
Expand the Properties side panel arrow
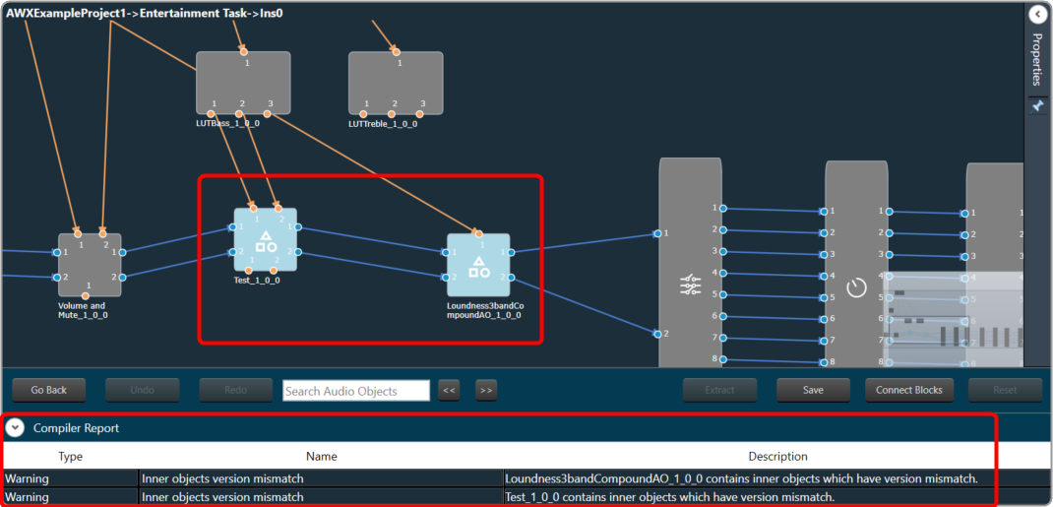(1038, 14)
